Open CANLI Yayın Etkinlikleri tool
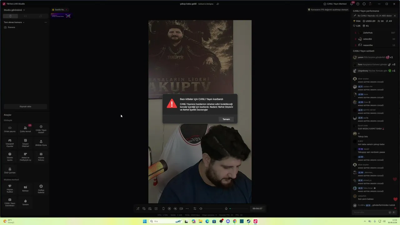 coord(10,202)
